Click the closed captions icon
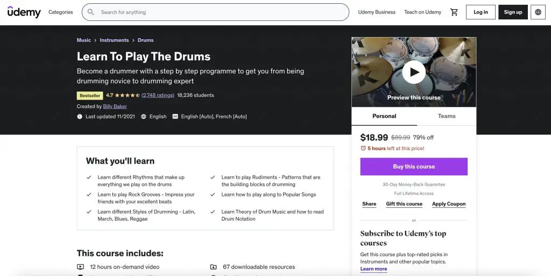Viewport: 551px width, 276px height. coord(175,117)
